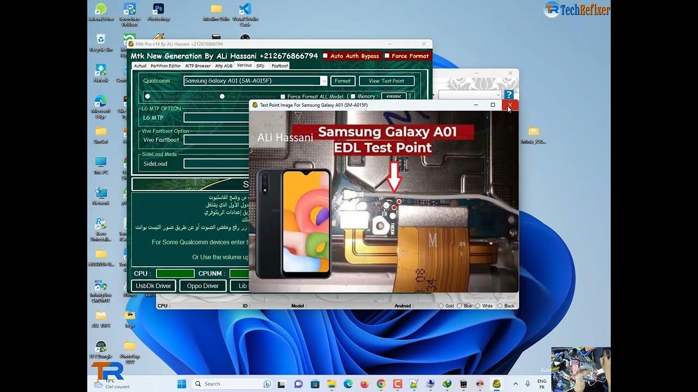
Task: Show hidden system tray icons
Action: pyautogui.click(x=515, y=384)
